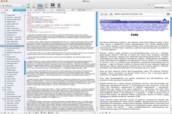Select 12sept.shtml in file list
This screenshot has height=114, width=172.
pos(11,15)
